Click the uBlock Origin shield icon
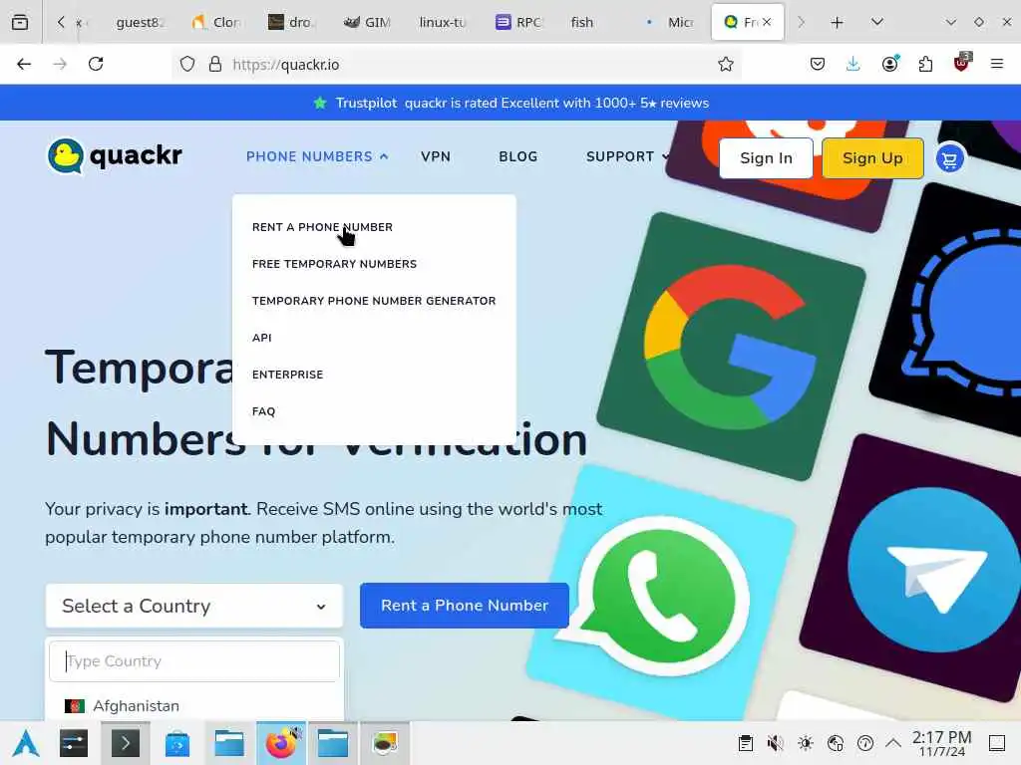1021x765 pixels. 962,63
